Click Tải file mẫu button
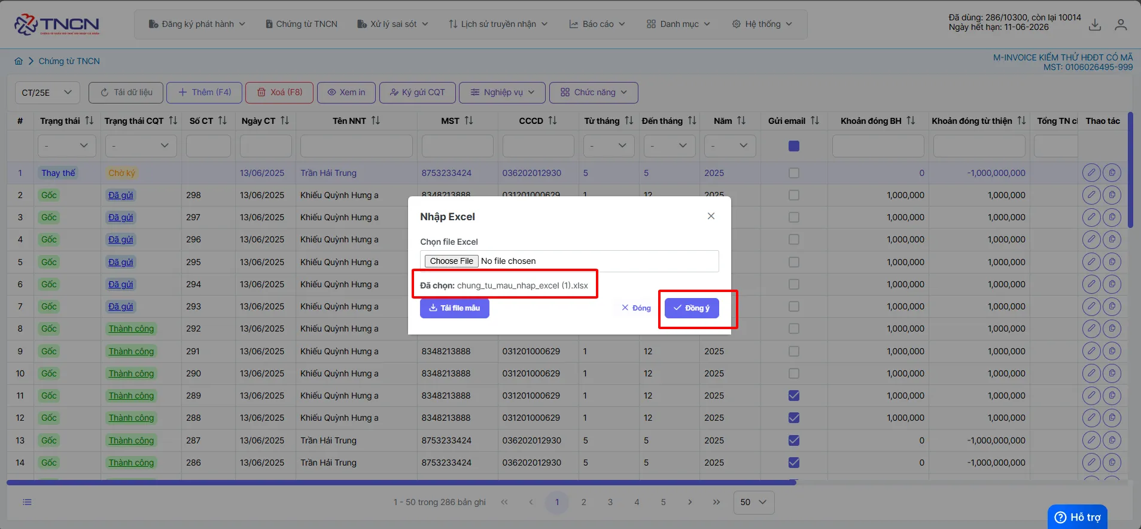This screenshot has height=529, width=1141. 455,308
